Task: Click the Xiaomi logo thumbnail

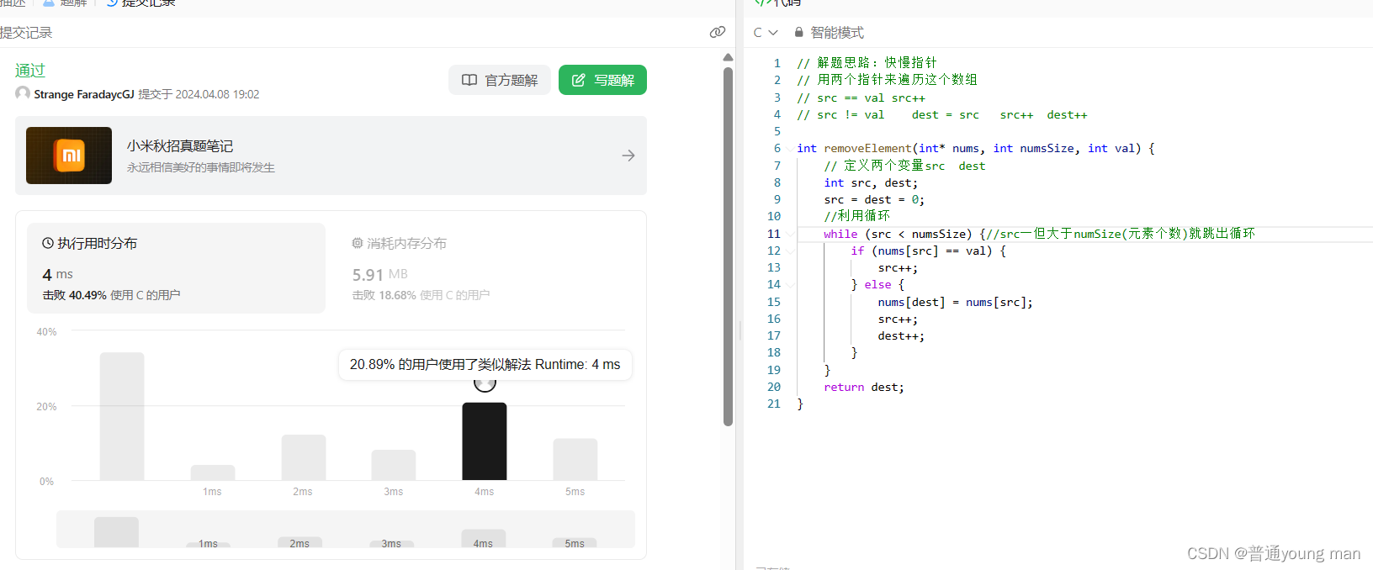Action: 69,156
